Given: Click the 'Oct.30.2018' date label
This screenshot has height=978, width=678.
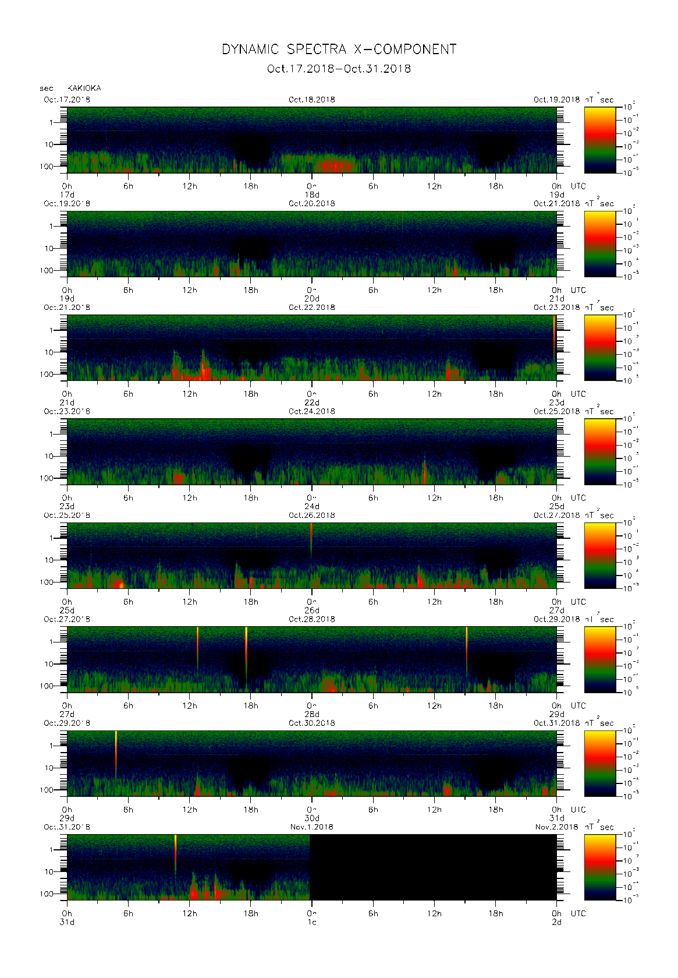Looking at the screenshot, I should (x=312, y=723).
